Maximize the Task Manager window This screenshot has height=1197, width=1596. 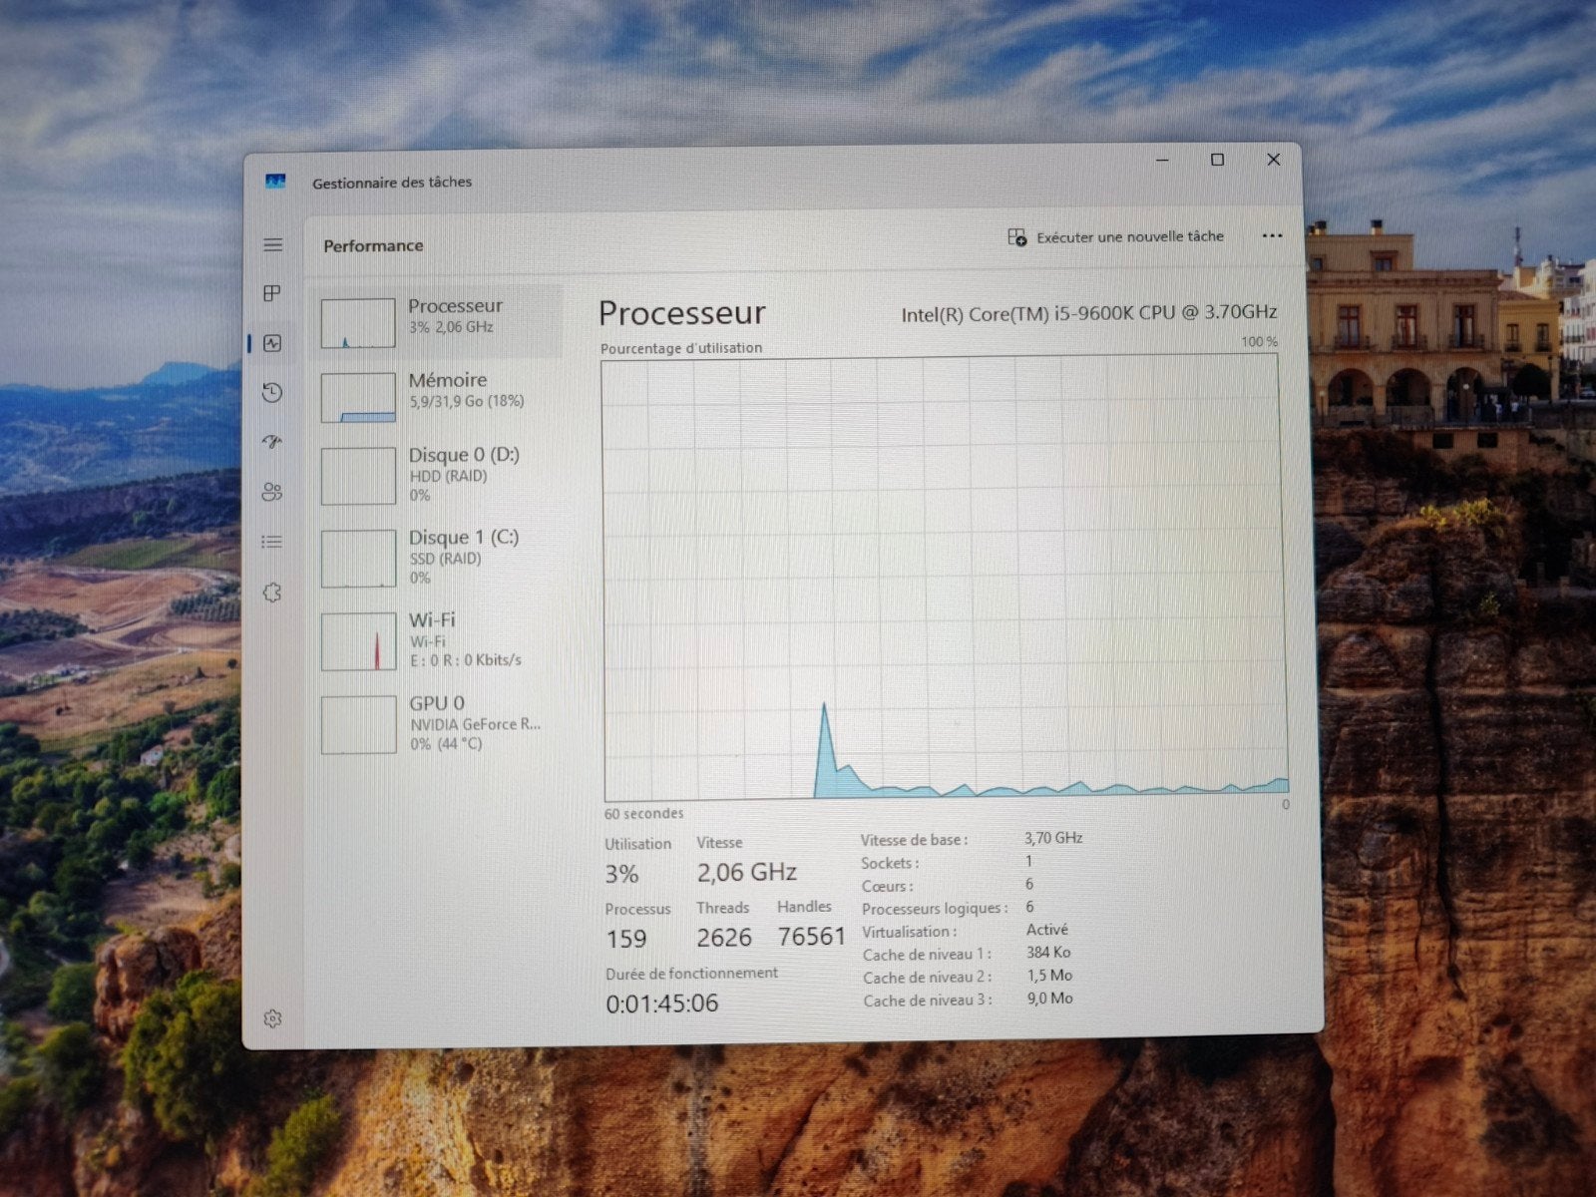(1217, 160)
